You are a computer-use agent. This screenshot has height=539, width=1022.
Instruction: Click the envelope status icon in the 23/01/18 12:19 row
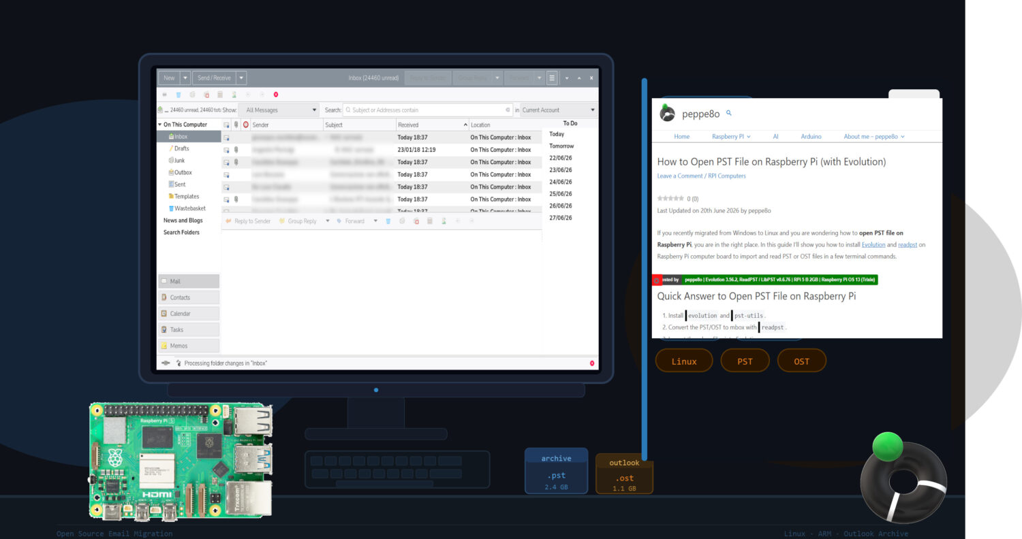coord(226,150)
